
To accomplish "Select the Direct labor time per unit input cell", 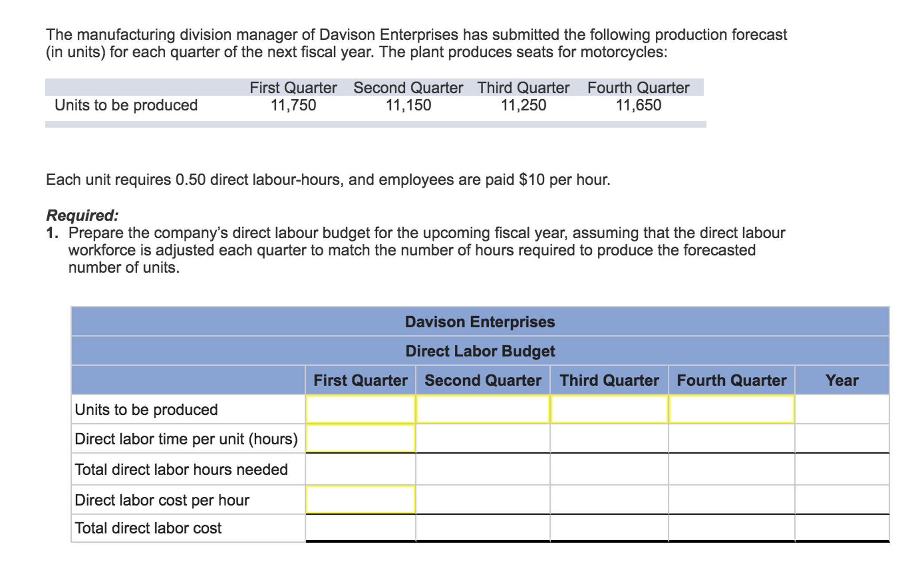I will pyautogui.click(x=360, y=439).
